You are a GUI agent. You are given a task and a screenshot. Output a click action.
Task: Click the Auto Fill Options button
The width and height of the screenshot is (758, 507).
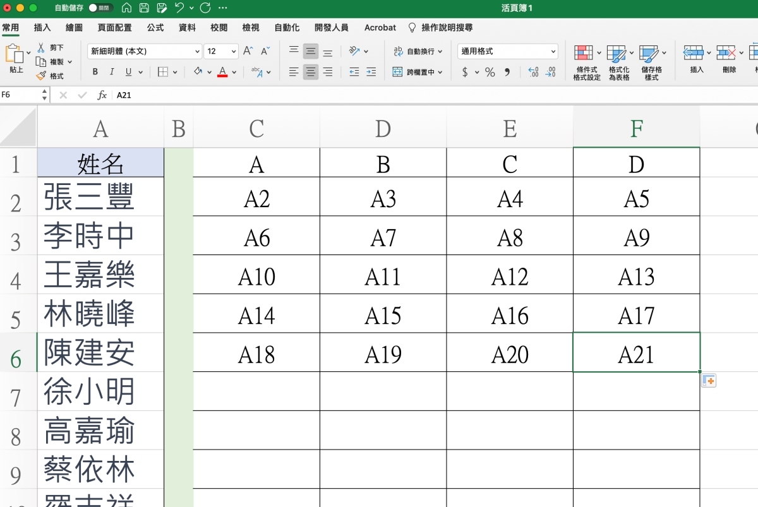point(709,381)
